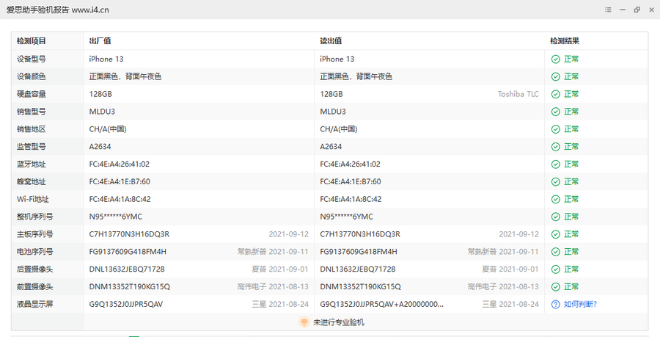Click the 设备型号 row label
Image resolution: width=660 pixels, height=337 pixels.
(x=31, y=59)
